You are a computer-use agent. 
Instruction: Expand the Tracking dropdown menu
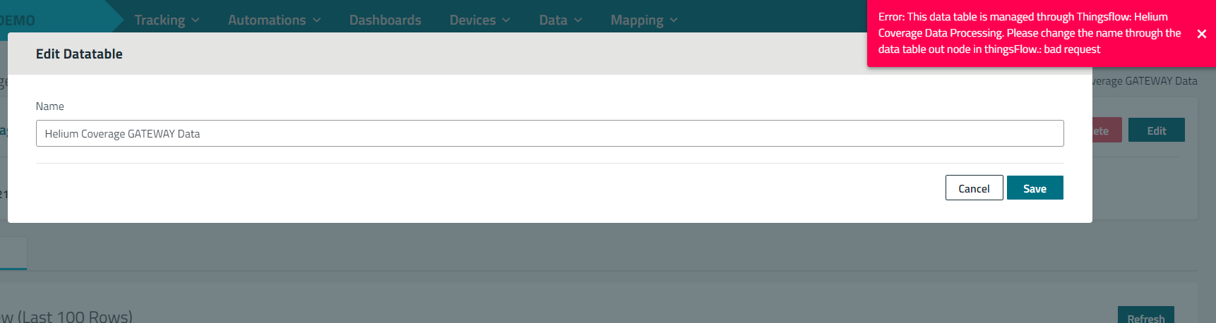point(167,20)
